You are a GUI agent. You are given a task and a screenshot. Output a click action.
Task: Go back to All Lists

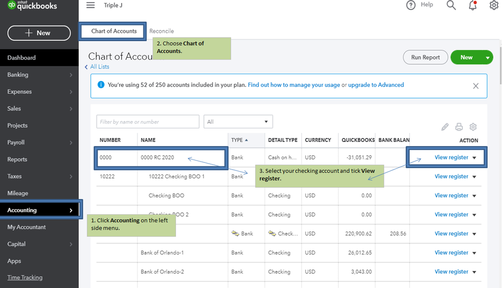(99, 67)
